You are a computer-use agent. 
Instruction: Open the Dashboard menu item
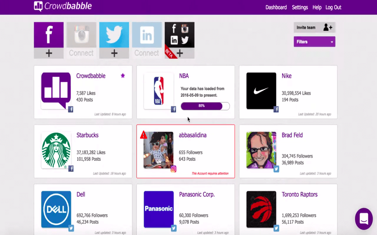[276, 7]
